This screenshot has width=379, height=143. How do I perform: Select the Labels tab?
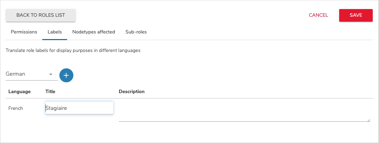click(x=55, y=32)
